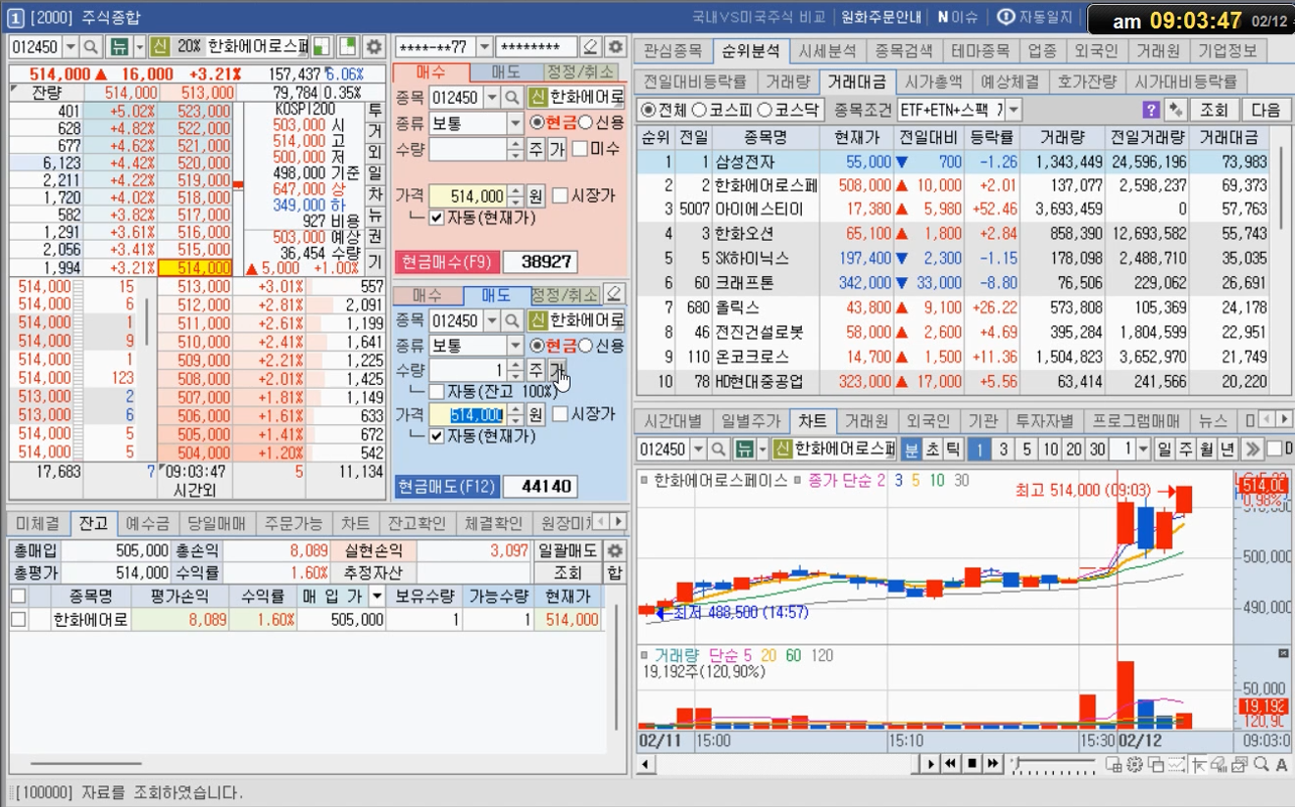This screenshot has height=807, width=1295.
Task: Click the 차 side button of order book
Action: (374, 195)
